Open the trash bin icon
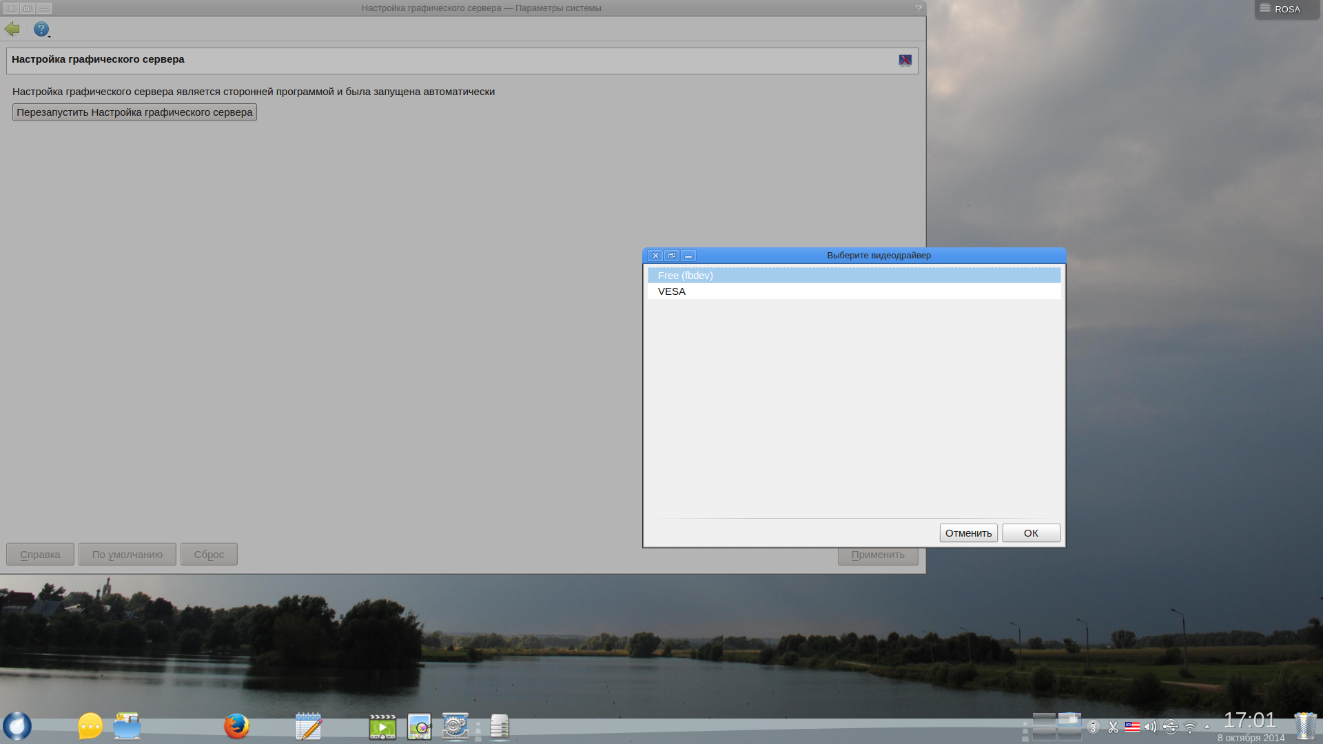This screenshot has height=744, width=1323. [1305, 726]
